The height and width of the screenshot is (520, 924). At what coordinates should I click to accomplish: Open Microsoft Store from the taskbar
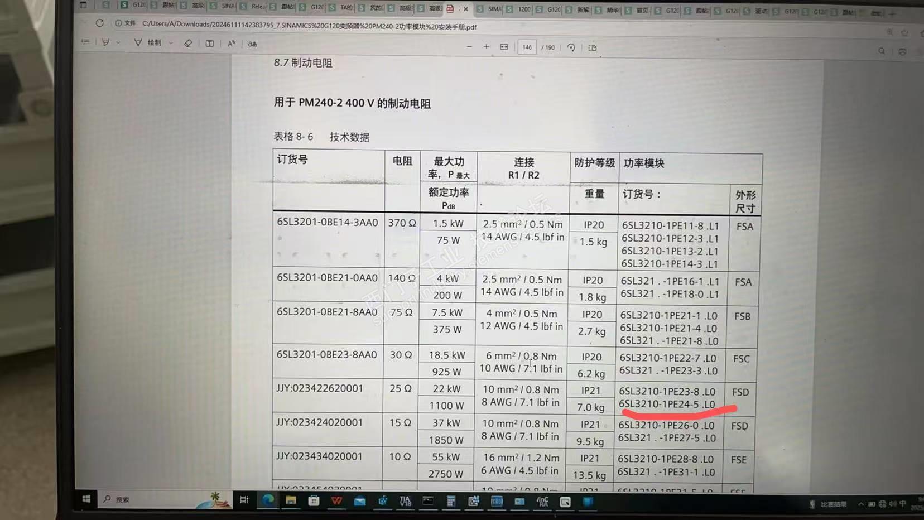(314, 500)
